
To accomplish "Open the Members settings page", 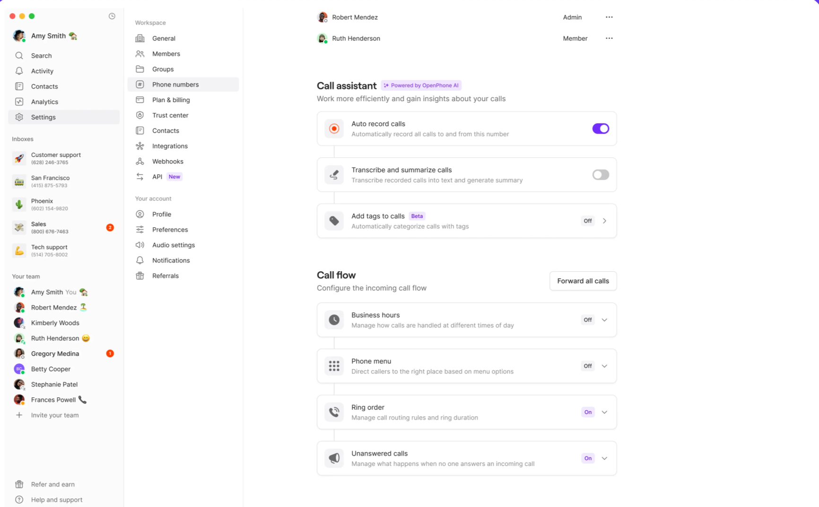I will pyautogui.click(x=183, y=54).
